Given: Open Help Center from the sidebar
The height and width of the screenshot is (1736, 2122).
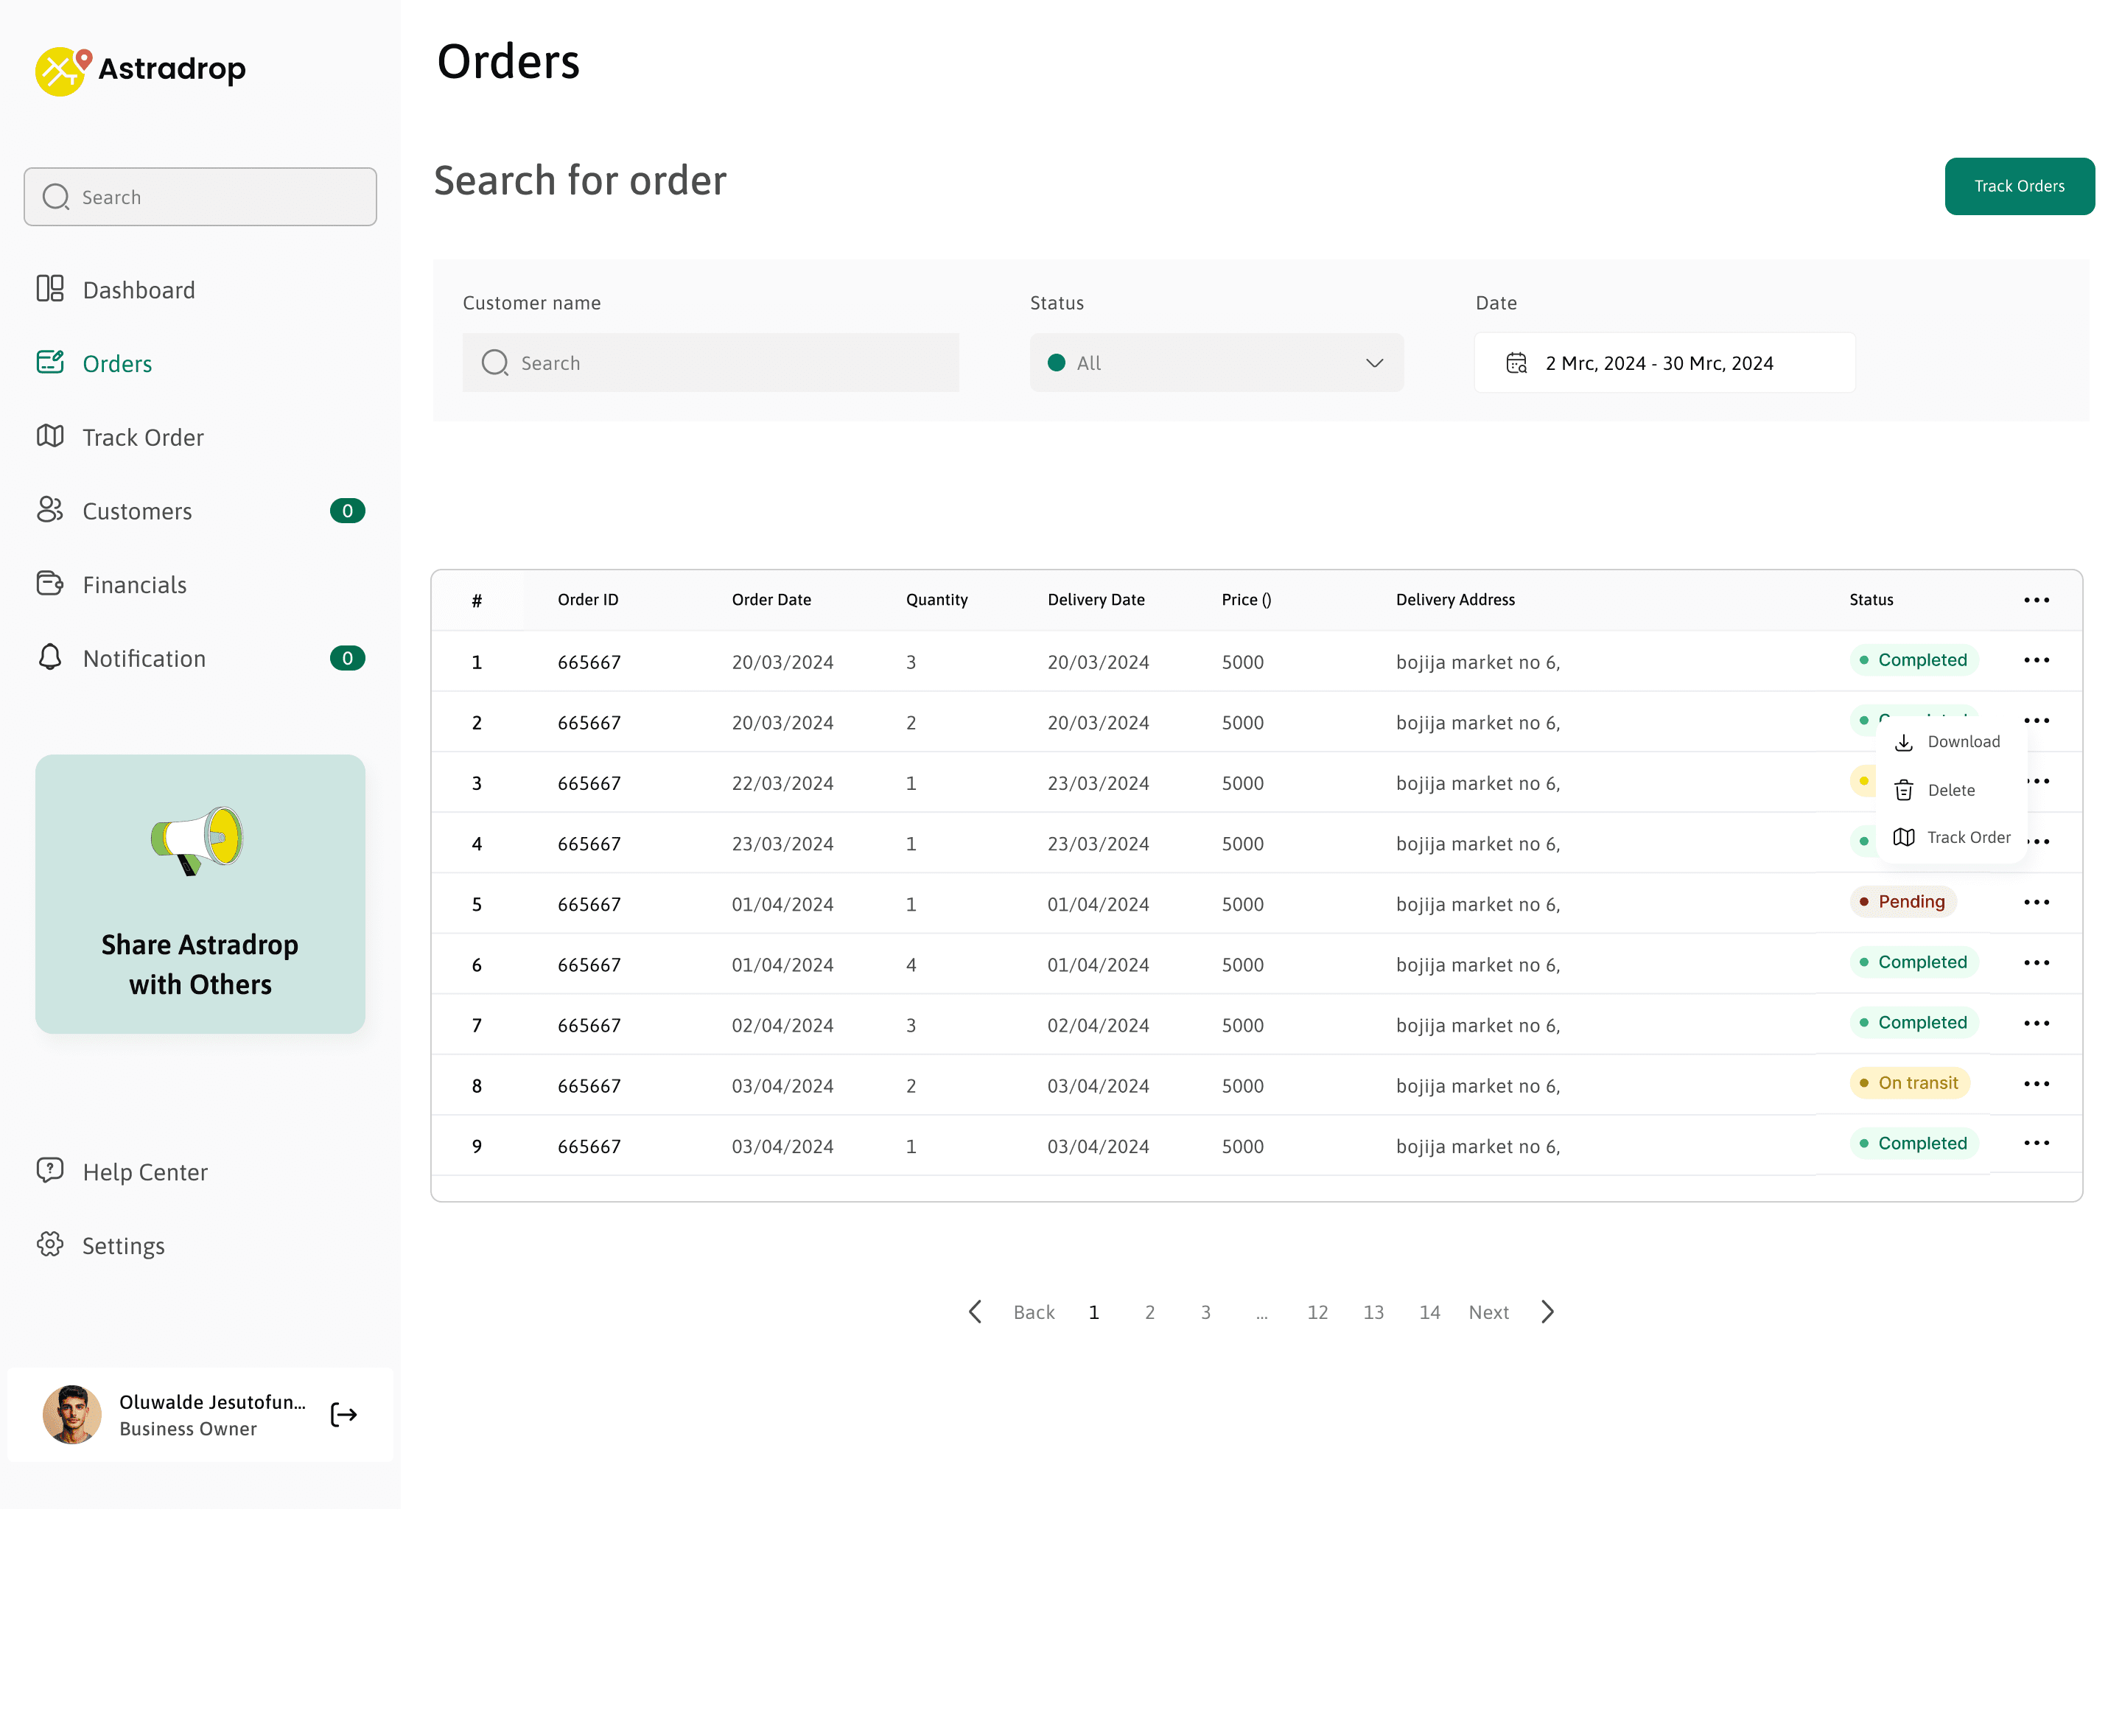Looking at the screenshot, I should [144, 1171].
